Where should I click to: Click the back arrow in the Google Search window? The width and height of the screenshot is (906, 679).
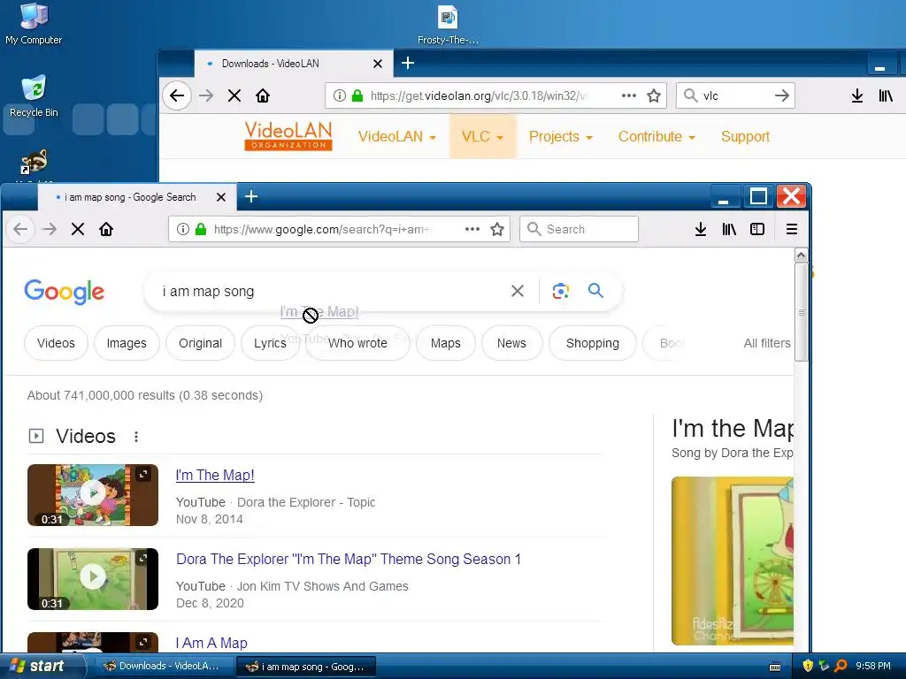(20, 229)
